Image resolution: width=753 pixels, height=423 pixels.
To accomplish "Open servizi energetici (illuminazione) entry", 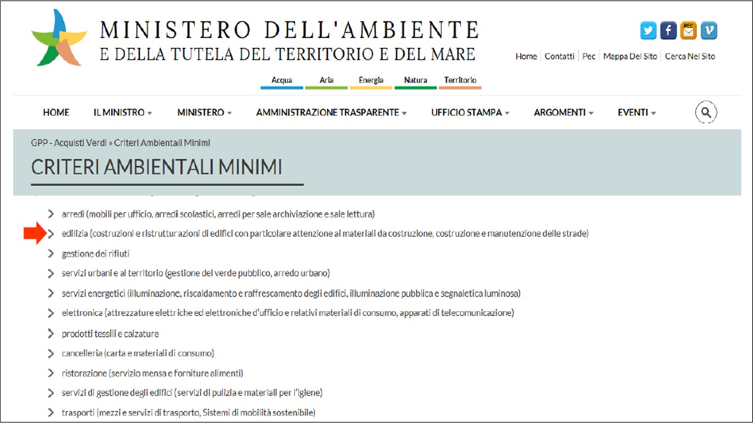I will tap(291, 293).
